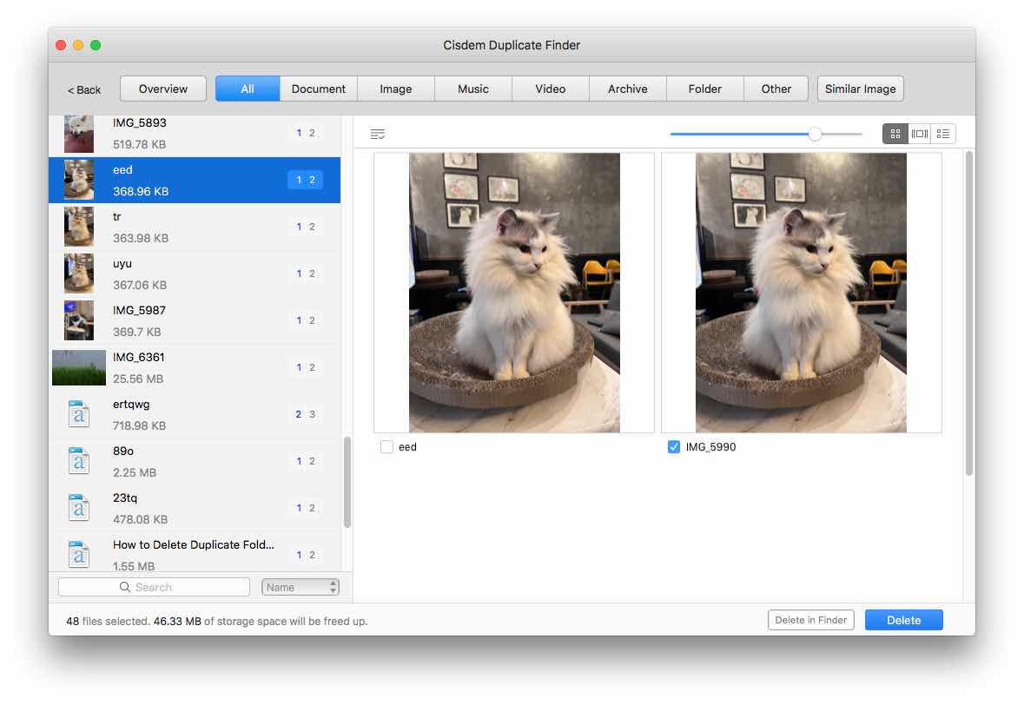
Task: Select the uyu duplicate group row
Action: click(195, 273)
